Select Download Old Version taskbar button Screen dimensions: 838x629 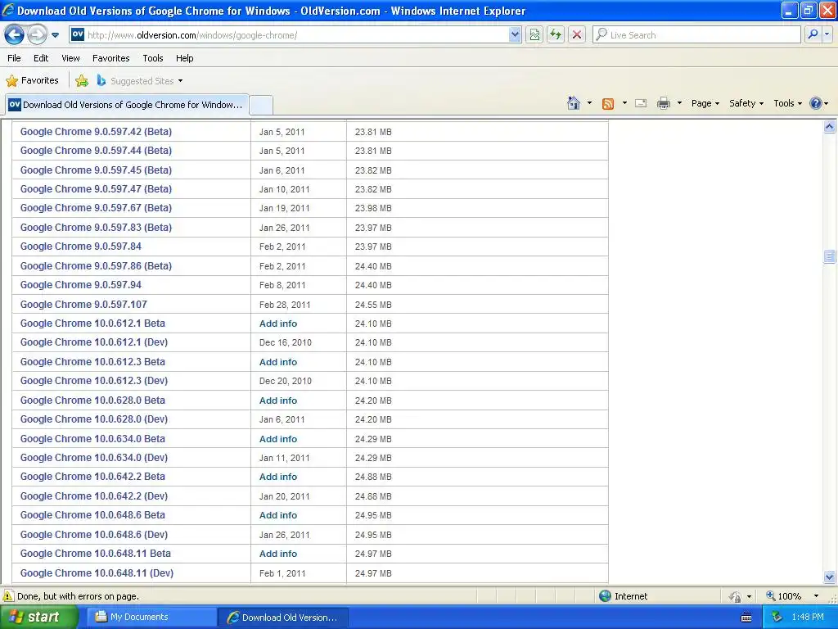(x=283, y=618)
